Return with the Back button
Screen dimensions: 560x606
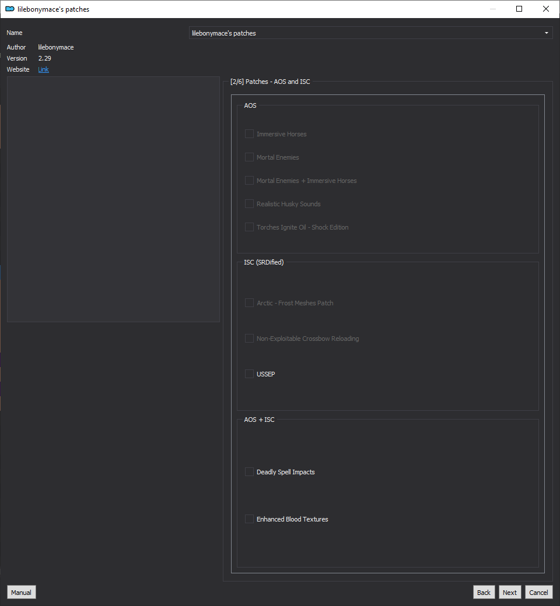pyautogui.click(x=484, y=593)
